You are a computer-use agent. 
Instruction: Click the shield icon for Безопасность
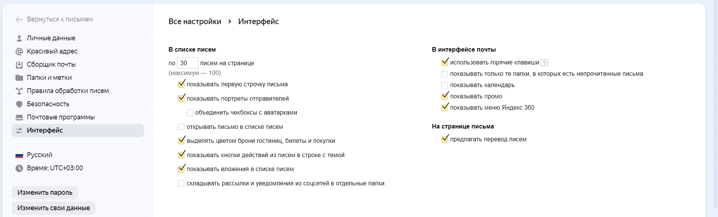19,104
